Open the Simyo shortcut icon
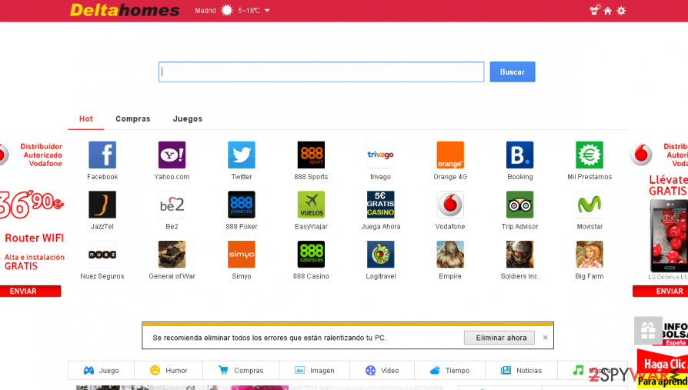 (242, 254)
